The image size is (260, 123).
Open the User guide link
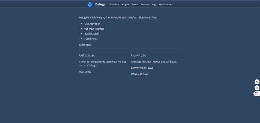[85, 72]
